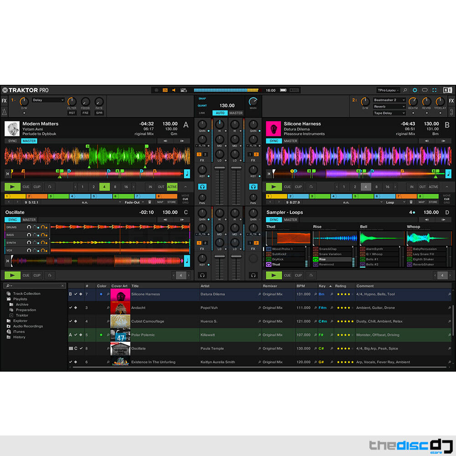
Task: Enable headphone cue for channel B
Action: pos(253,187)
